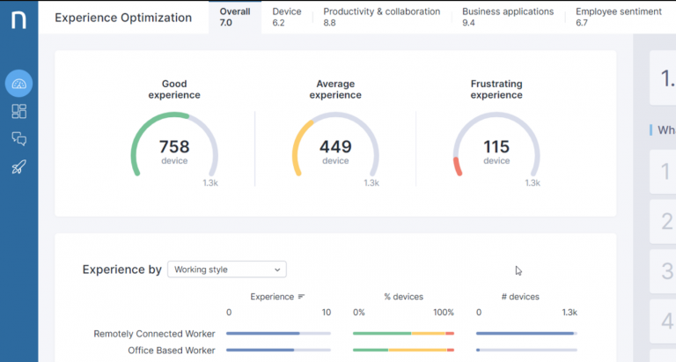Screen dimensions: 676x362
Task: Open the Working style dropdown
Action: [227, 270]
